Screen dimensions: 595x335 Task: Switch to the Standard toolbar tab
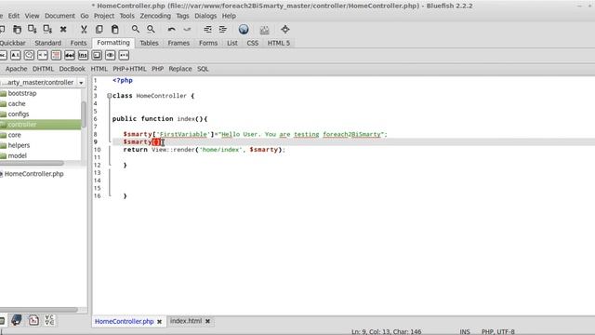(47, 43)
